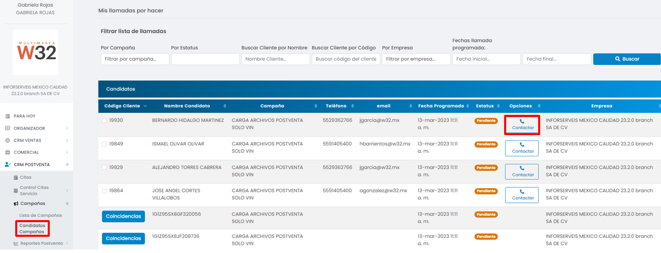Click the ORGANIZADOR grid icon
The height and width of the screenshot is (253, 661).
coord(8,129)
